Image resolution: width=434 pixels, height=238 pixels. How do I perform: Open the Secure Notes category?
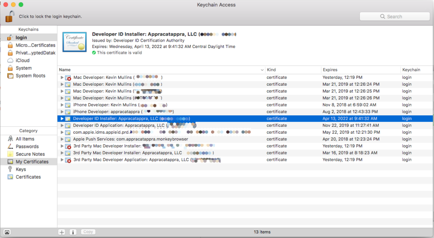(30, 154)
